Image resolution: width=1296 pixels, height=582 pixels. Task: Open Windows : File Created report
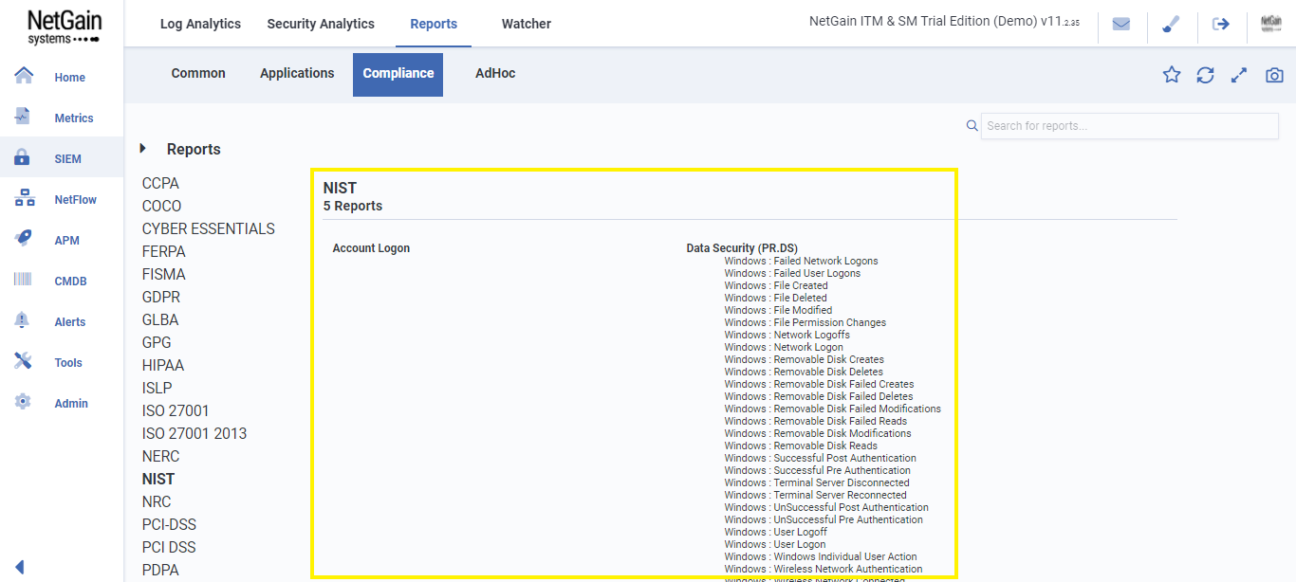pos(776,285)
